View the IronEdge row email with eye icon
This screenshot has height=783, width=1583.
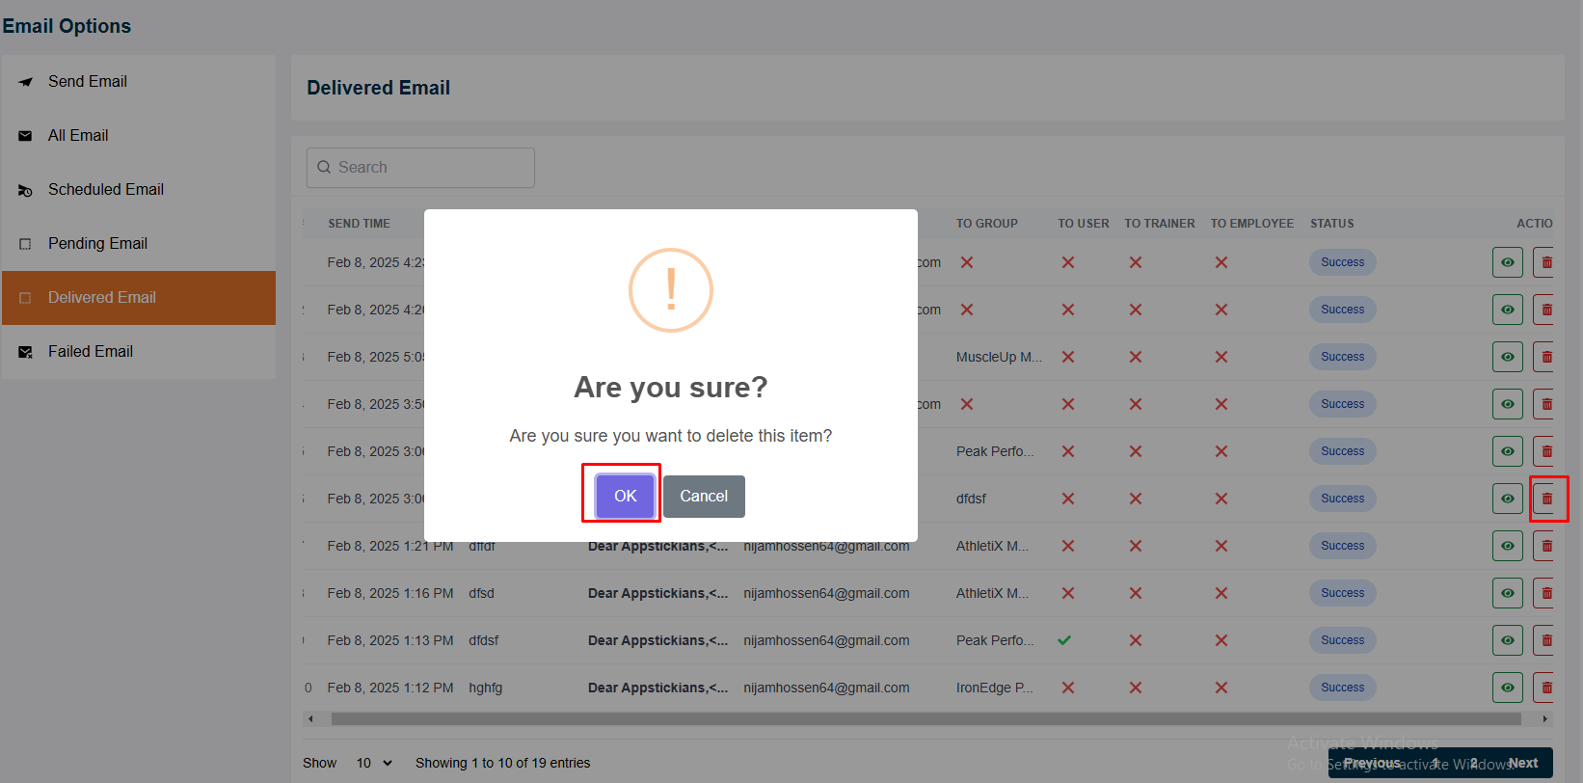click(x=1507, y=688)
